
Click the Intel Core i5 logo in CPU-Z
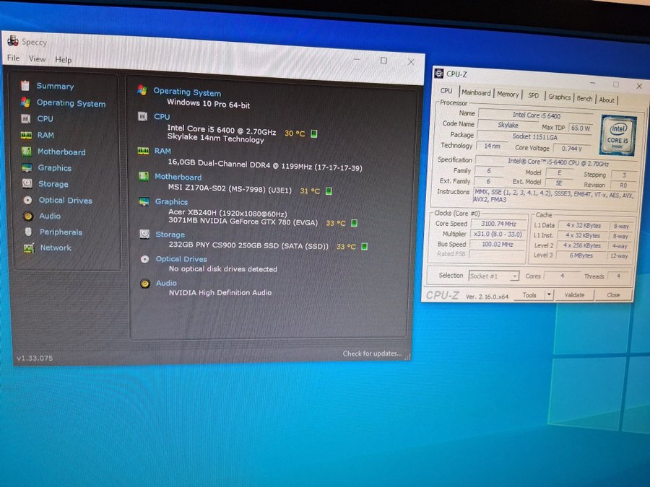tap(617, 135)
